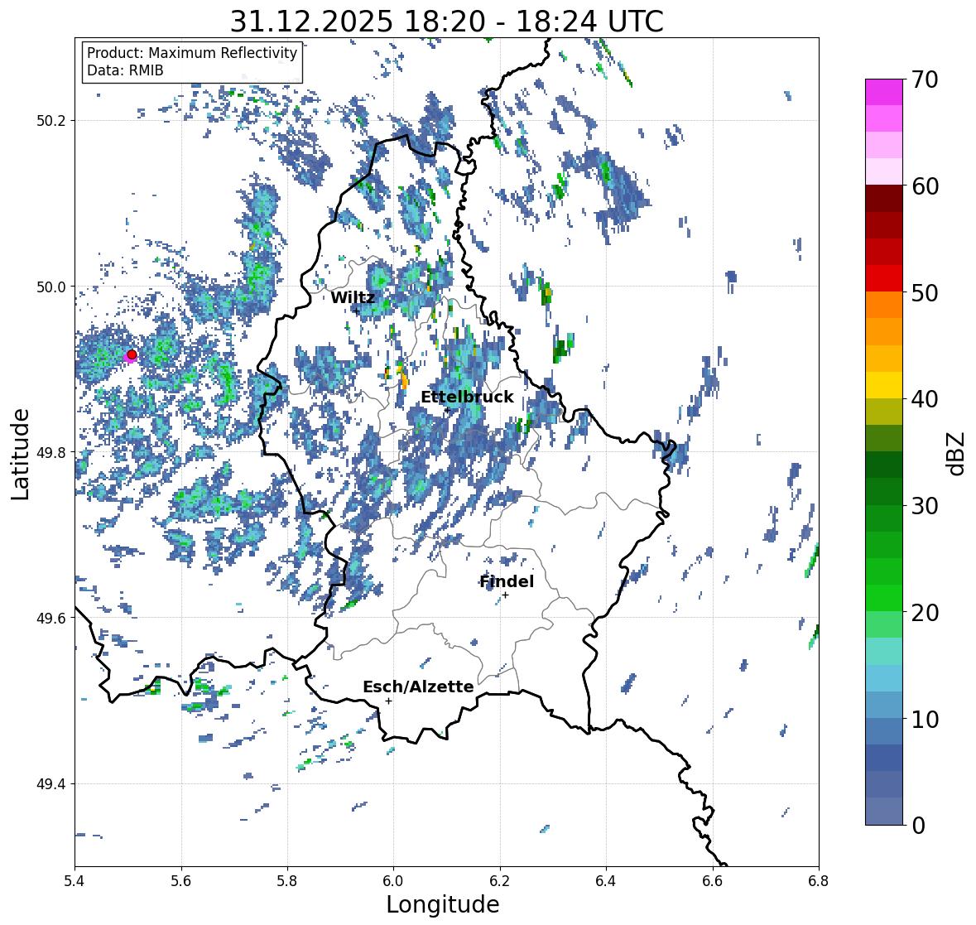Screen dimensions: 976x925
Task: Click the 6.0 longitude tick label
Action: pyautogui.click(x=393, y=881)
